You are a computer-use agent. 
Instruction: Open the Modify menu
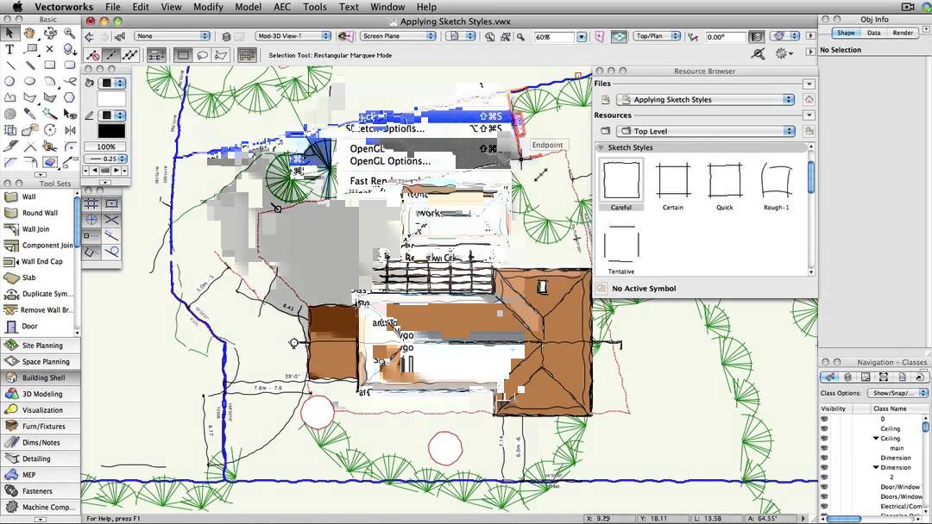tap(208, 7)
